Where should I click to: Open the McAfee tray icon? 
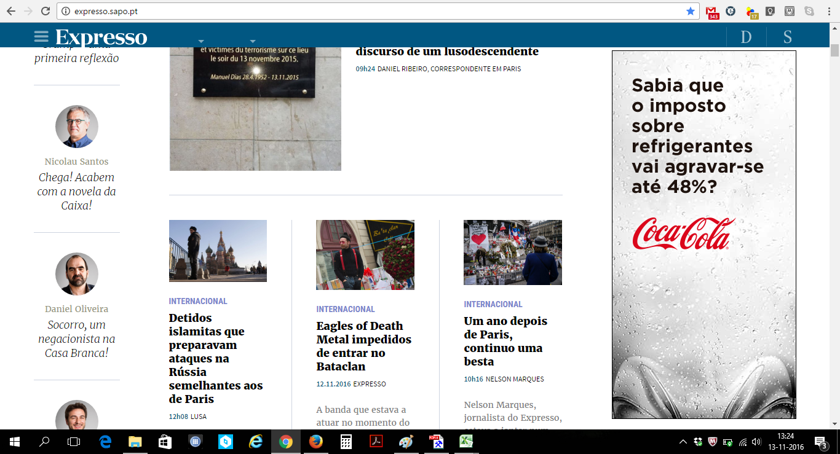(x=713, y=442)
